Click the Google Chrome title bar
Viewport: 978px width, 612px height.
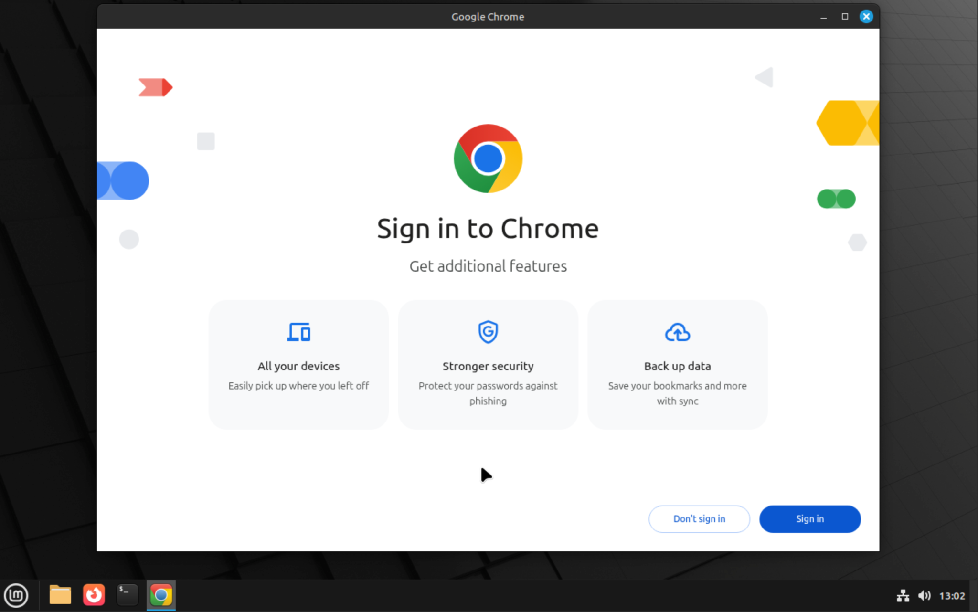488,16
